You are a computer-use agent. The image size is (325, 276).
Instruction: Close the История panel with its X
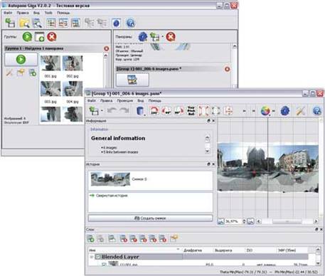[213, 164]
